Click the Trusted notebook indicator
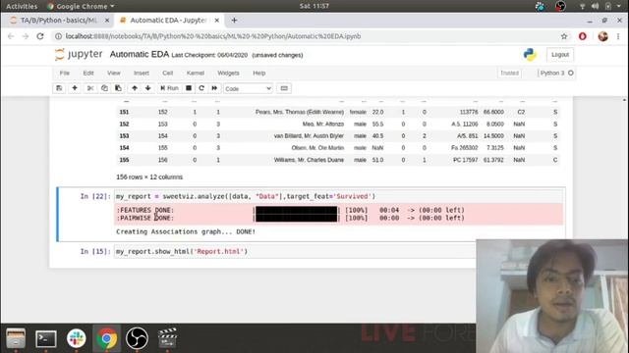 pyautogui.click(x=509, y=73)
